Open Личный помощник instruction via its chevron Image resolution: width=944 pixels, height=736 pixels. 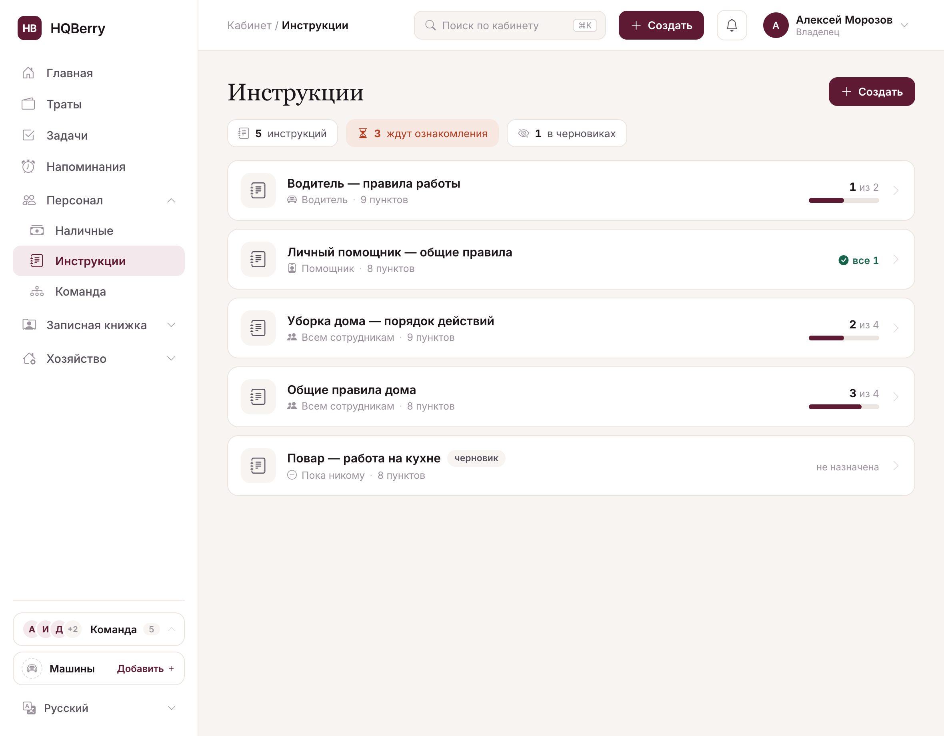pyautogui.click(x=896, y=259)
